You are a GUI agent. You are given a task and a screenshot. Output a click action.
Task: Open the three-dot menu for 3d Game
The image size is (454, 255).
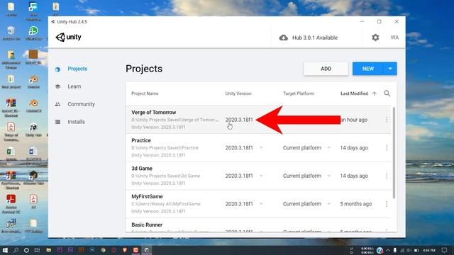pos(387,176)
